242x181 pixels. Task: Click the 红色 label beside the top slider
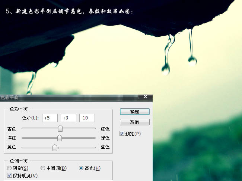pos(105,129)
